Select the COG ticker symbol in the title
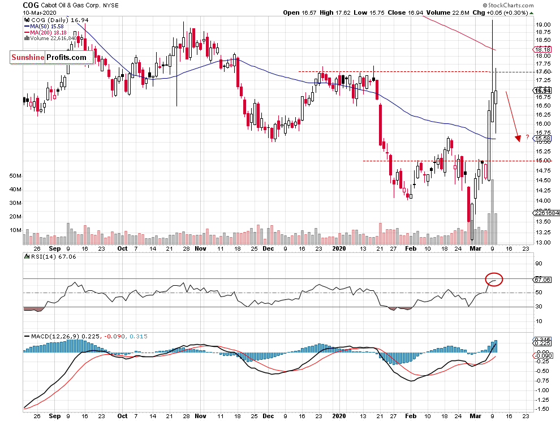This screenshot has height=421, width=560. (31, 5)
